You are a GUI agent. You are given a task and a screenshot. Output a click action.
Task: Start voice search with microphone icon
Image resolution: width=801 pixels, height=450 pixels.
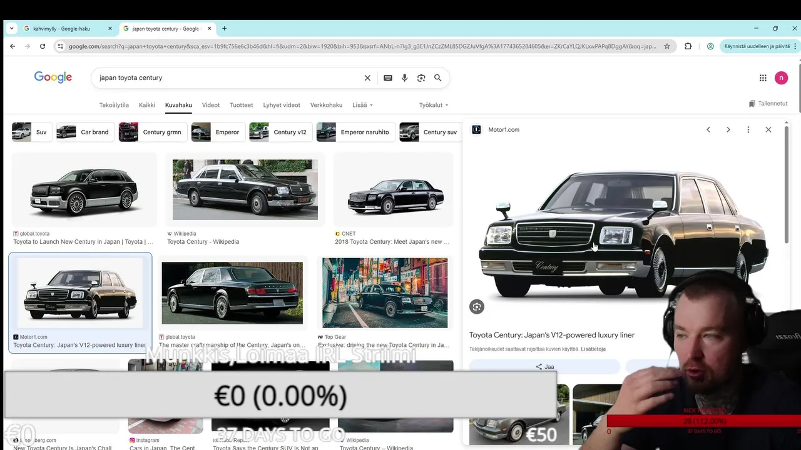405,78
